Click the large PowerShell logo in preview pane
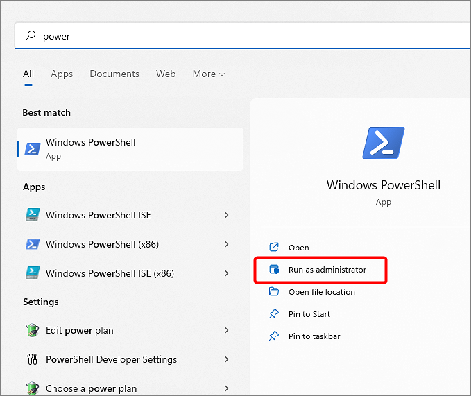This screenshot has width=471, height=396. pos(384,143)
